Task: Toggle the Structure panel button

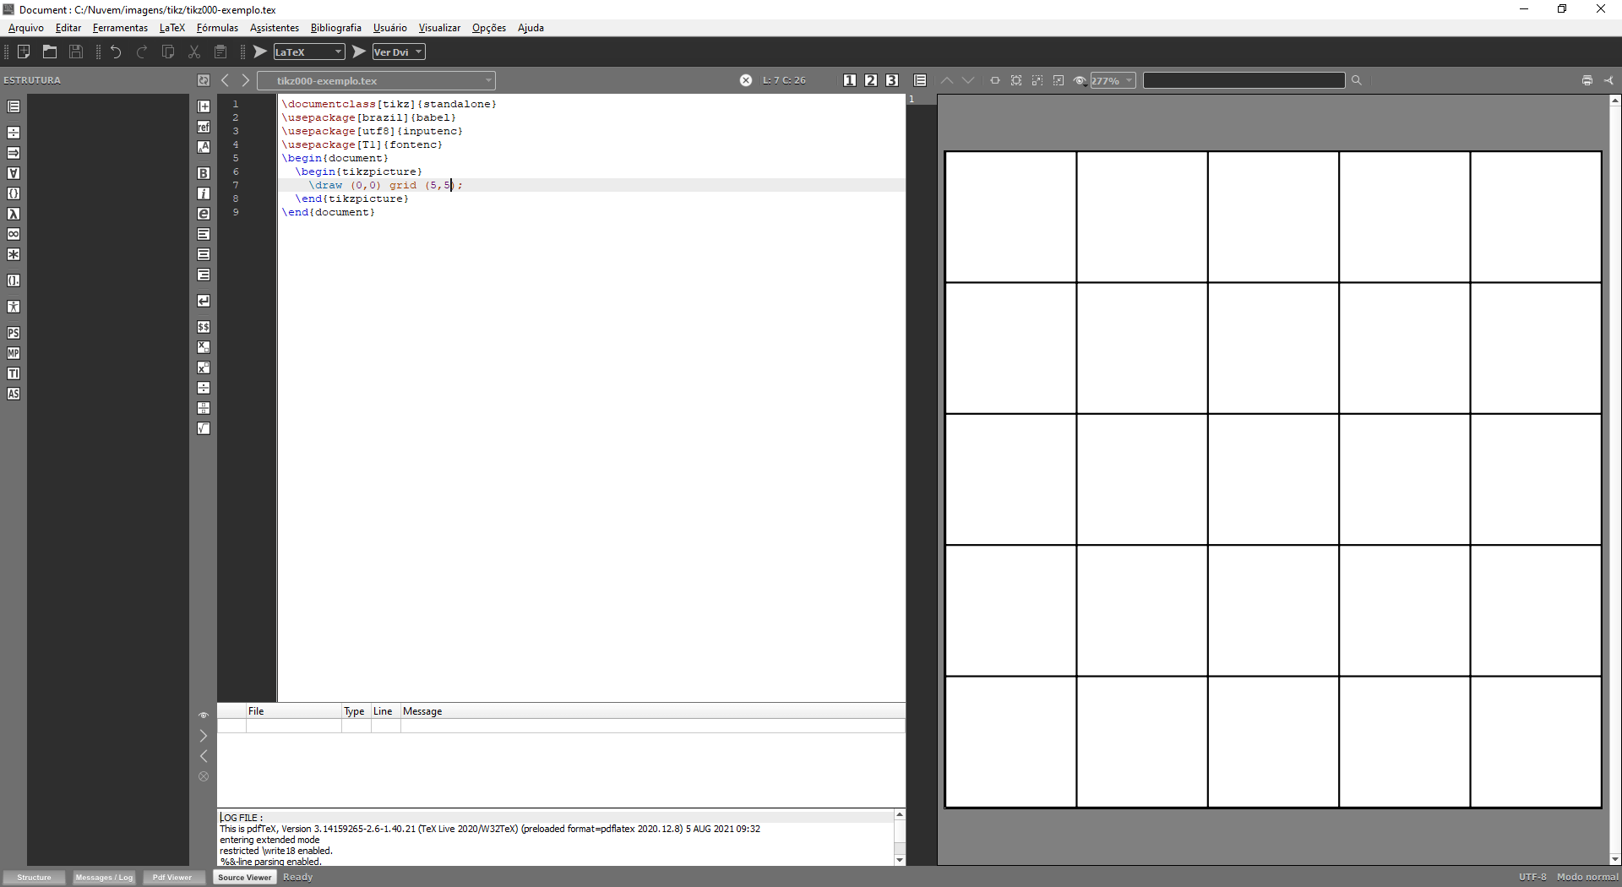Action: 34,877
